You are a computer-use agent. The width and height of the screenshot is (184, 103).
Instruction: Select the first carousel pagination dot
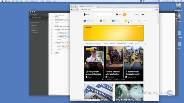pos(103,80)
